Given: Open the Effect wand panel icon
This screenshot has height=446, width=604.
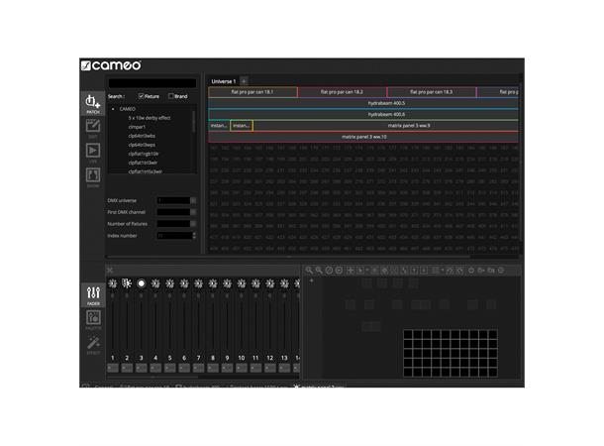Looking at the screenshot, I should pyautogui.click(x=93, y=344).
